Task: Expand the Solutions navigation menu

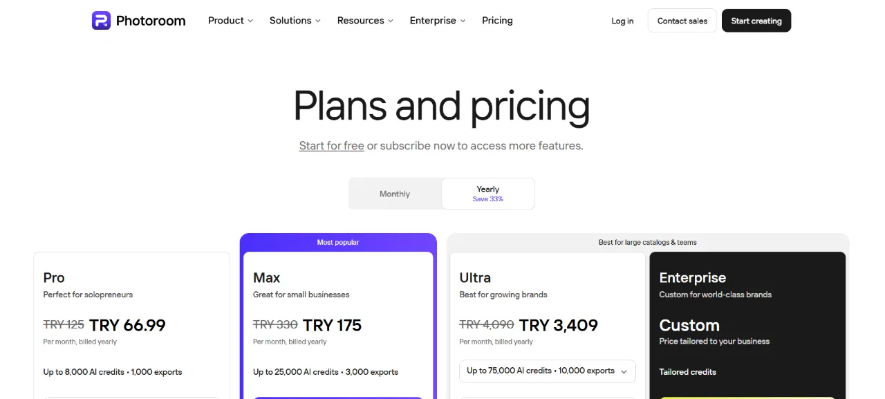Action: [x=295, y=21]
